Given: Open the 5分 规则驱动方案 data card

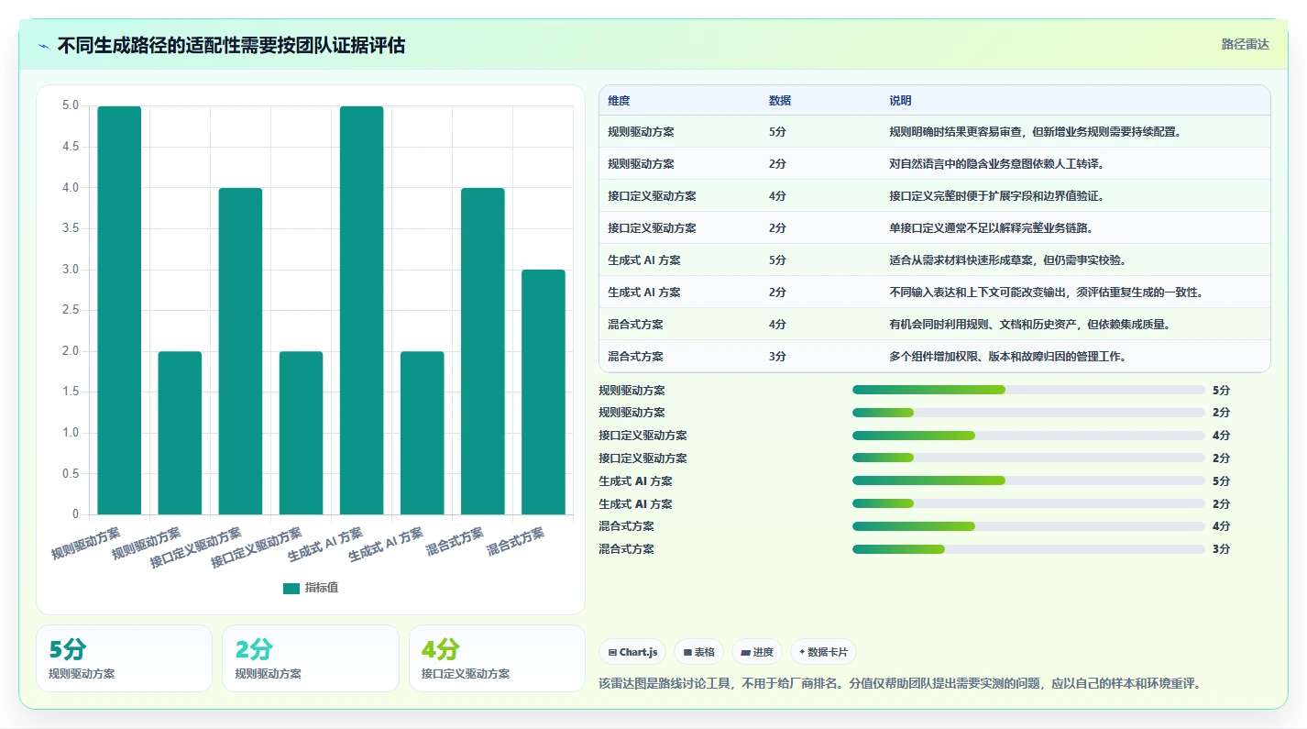Looking at the screenshot, I should 124,658.
